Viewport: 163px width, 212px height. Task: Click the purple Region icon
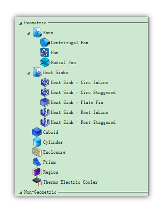[x=37, y=172]
